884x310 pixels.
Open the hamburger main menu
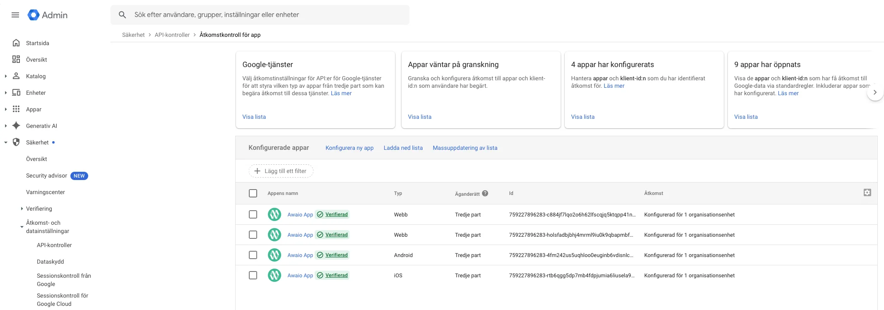[x=15, y=15]
